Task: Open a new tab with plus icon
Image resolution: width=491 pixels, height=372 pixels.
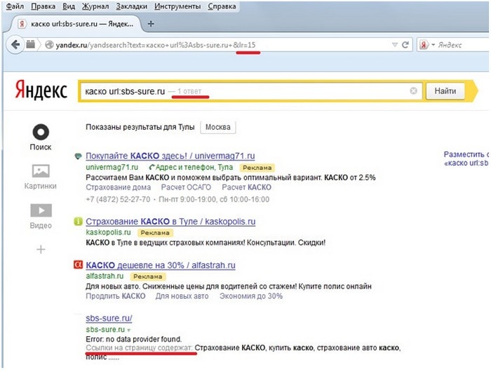Action: (151, 24)
